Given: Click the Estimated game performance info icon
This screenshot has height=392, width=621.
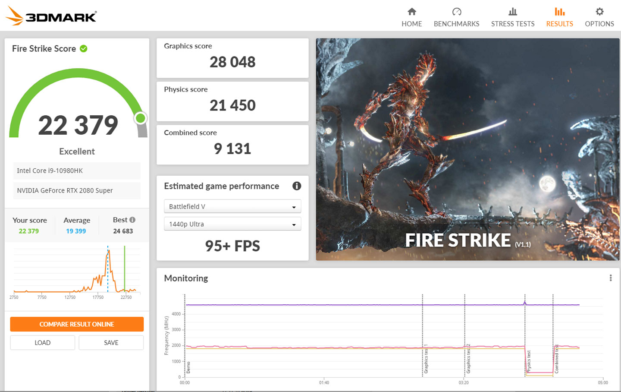Looking at the screenshot, I should tap(296, 186).
